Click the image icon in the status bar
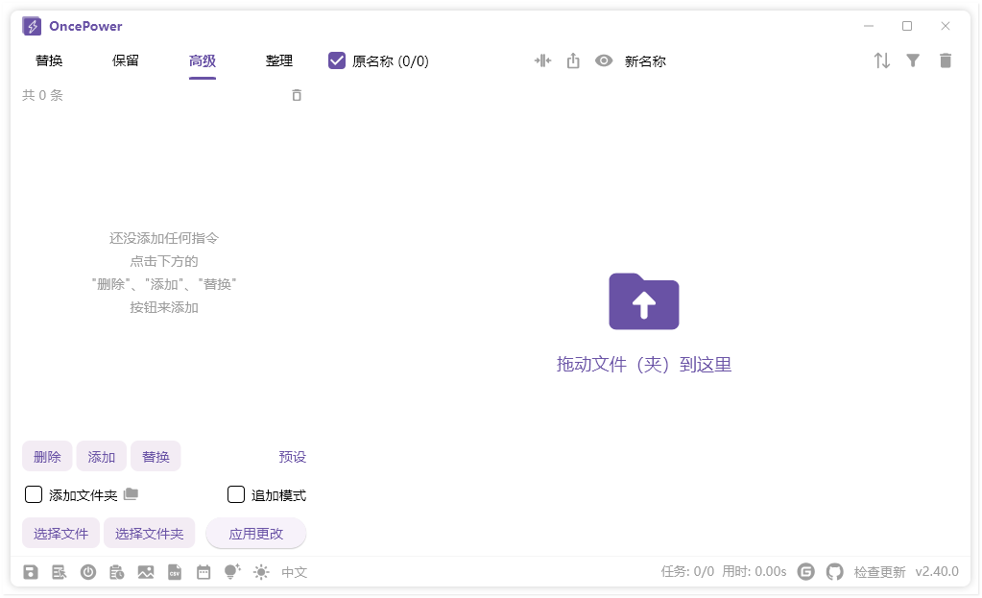The height and width of the screenshot is (598, 982). (x=145, y=571)
